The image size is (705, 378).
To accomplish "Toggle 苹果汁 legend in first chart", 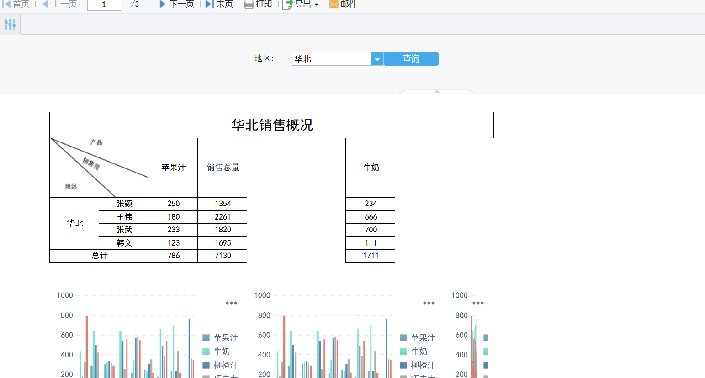I will click(220, 338).
